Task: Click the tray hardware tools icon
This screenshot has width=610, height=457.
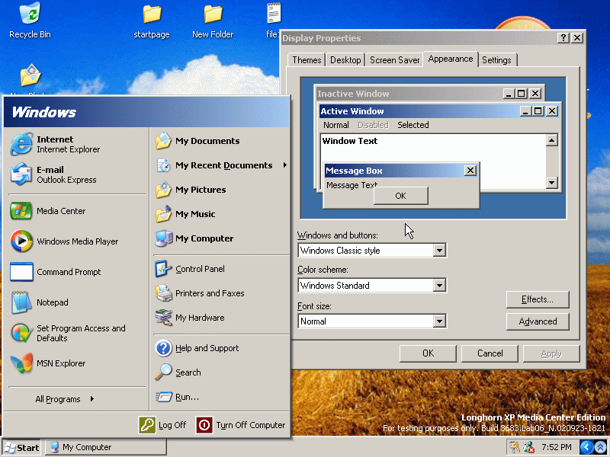Action: (x=514, y=447)
